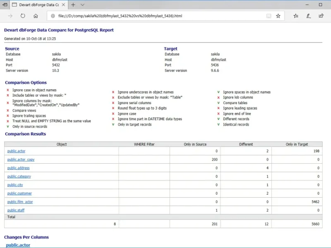Click the red X beside Compare views
The image size is (331, 248).
(x=8, y=110)
